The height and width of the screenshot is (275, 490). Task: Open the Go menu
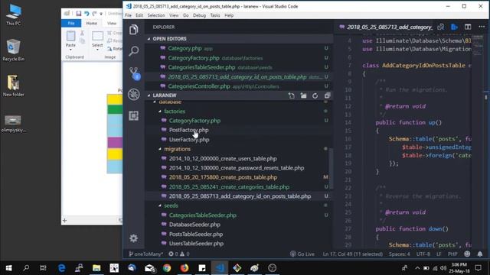[x=185, y=15]
